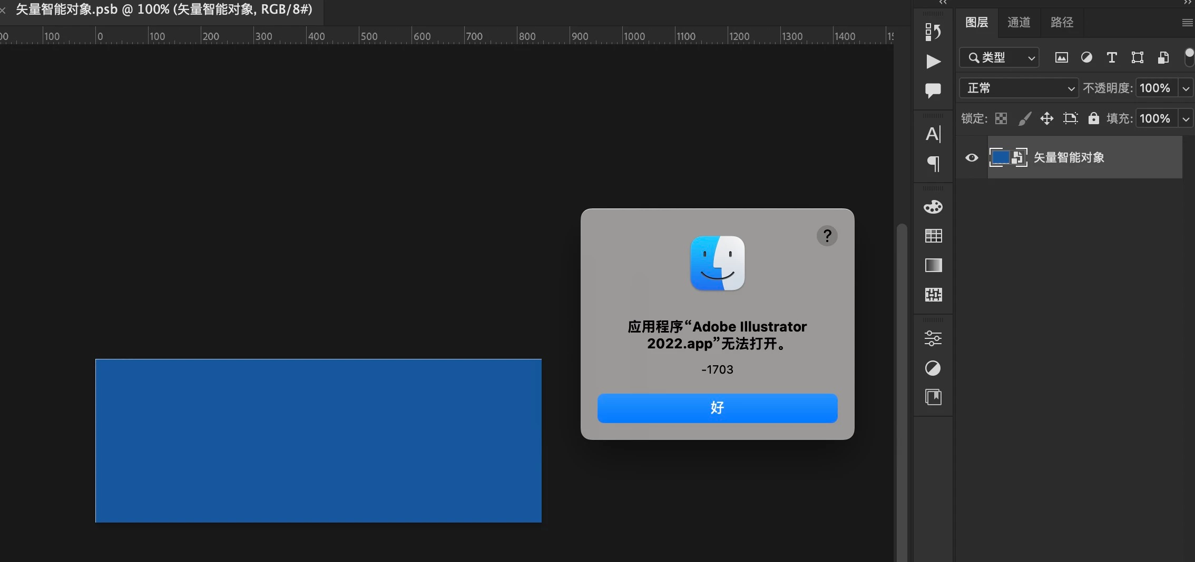Switch to the 路径 tab
The width and height of the screenshot is (1195, 562).
coord(1062,22)
